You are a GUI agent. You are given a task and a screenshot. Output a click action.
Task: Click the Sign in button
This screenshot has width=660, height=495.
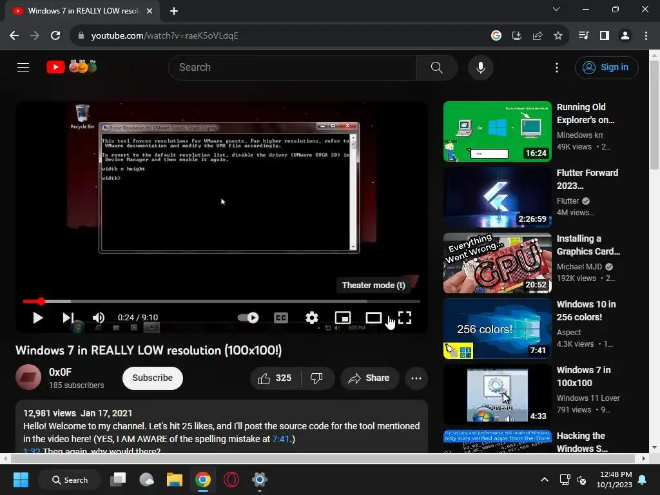point(607,67)
